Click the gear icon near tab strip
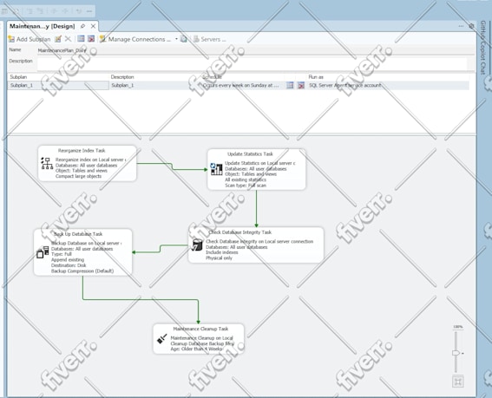 tap(471, 26)
